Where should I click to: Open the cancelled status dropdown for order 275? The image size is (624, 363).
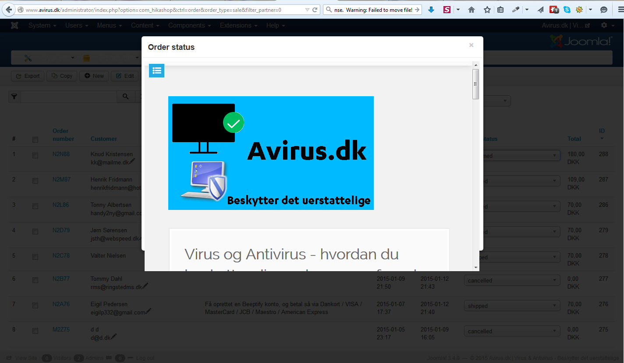point(512,331)
